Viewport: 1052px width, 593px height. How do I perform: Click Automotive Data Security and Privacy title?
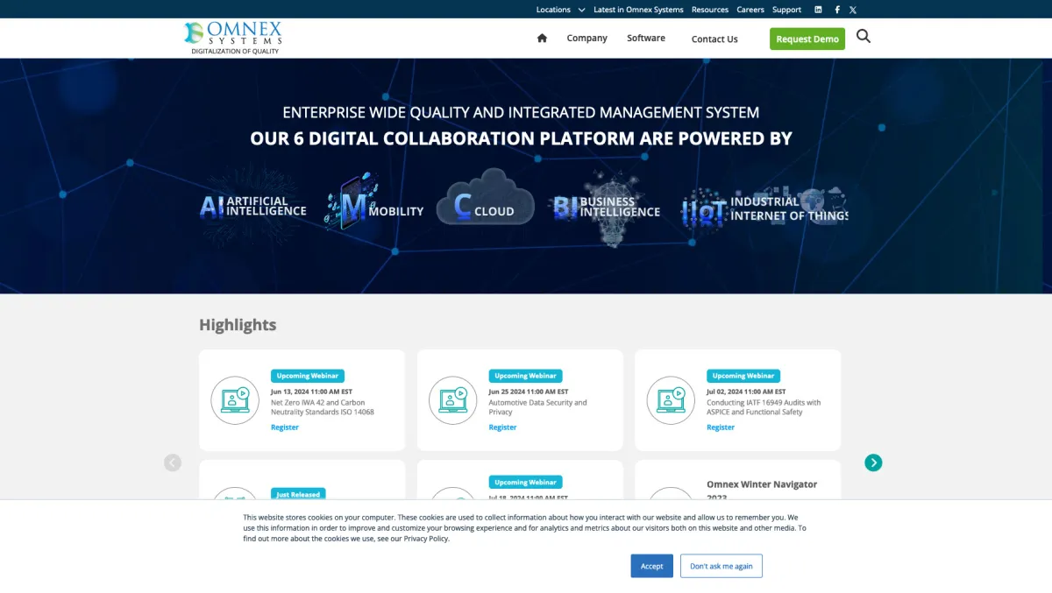[x=537, y=407]
